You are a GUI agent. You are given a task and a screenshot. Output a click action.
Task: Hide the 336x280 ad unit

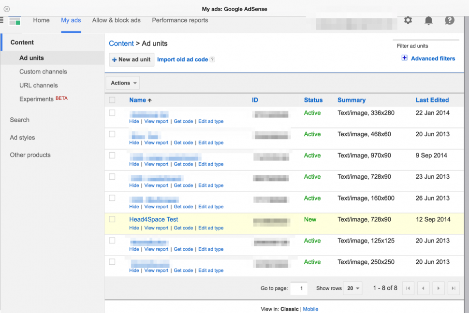134,121
